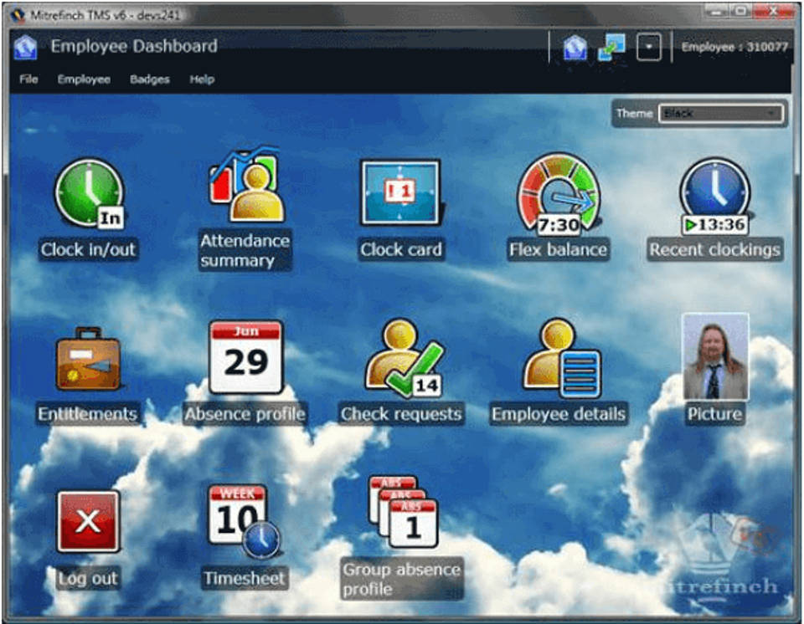The image size is (804, 624).
Task: Open the Badges menu
Action: 150,79
